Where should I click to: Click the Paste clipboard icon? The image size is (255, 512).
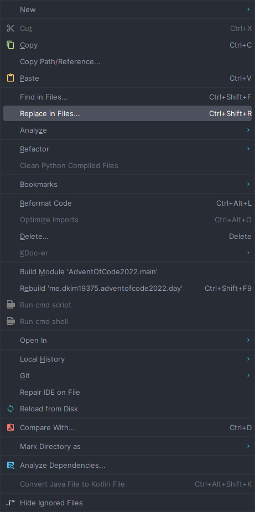coord(11,78)
